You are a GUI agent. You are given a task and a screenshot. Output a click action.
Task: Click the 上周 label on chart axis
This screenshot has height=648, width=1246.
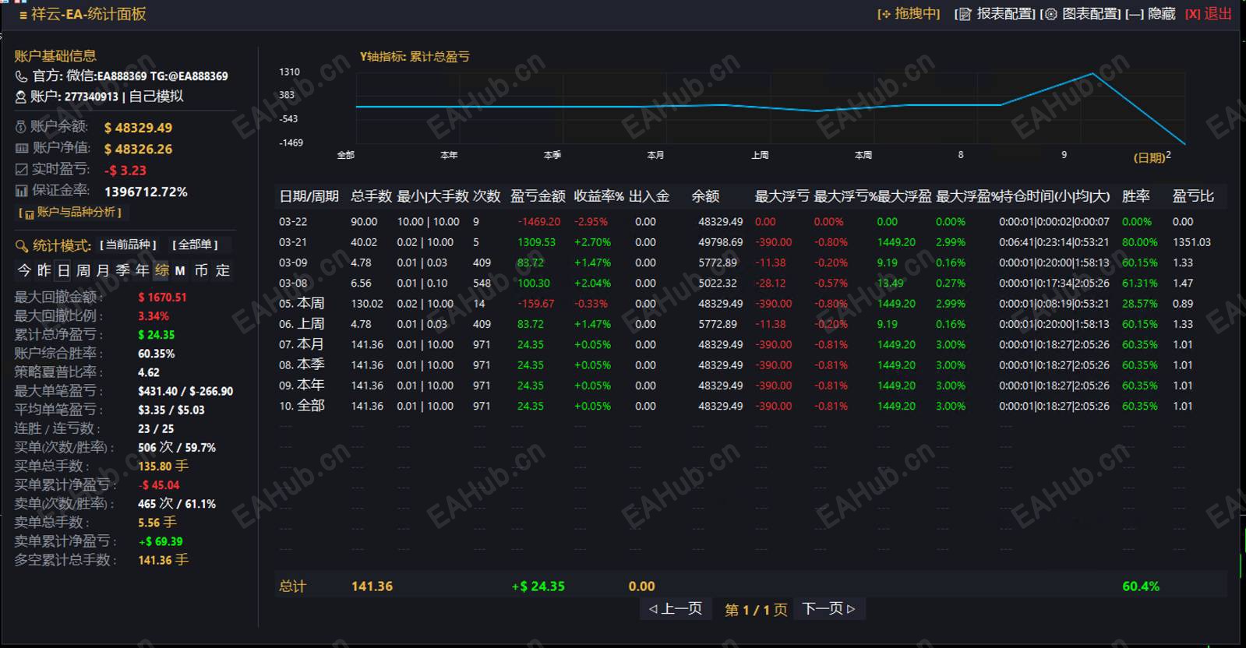coord(760,155)
